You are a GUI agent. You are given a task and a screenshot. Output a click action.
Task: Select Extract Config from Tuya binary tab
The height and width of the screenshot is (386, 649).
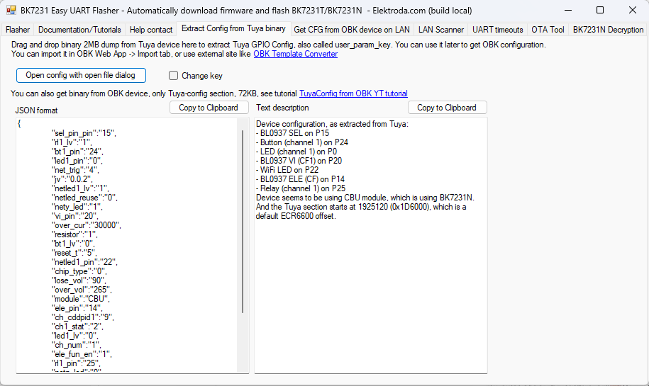(x=233, y=28)
